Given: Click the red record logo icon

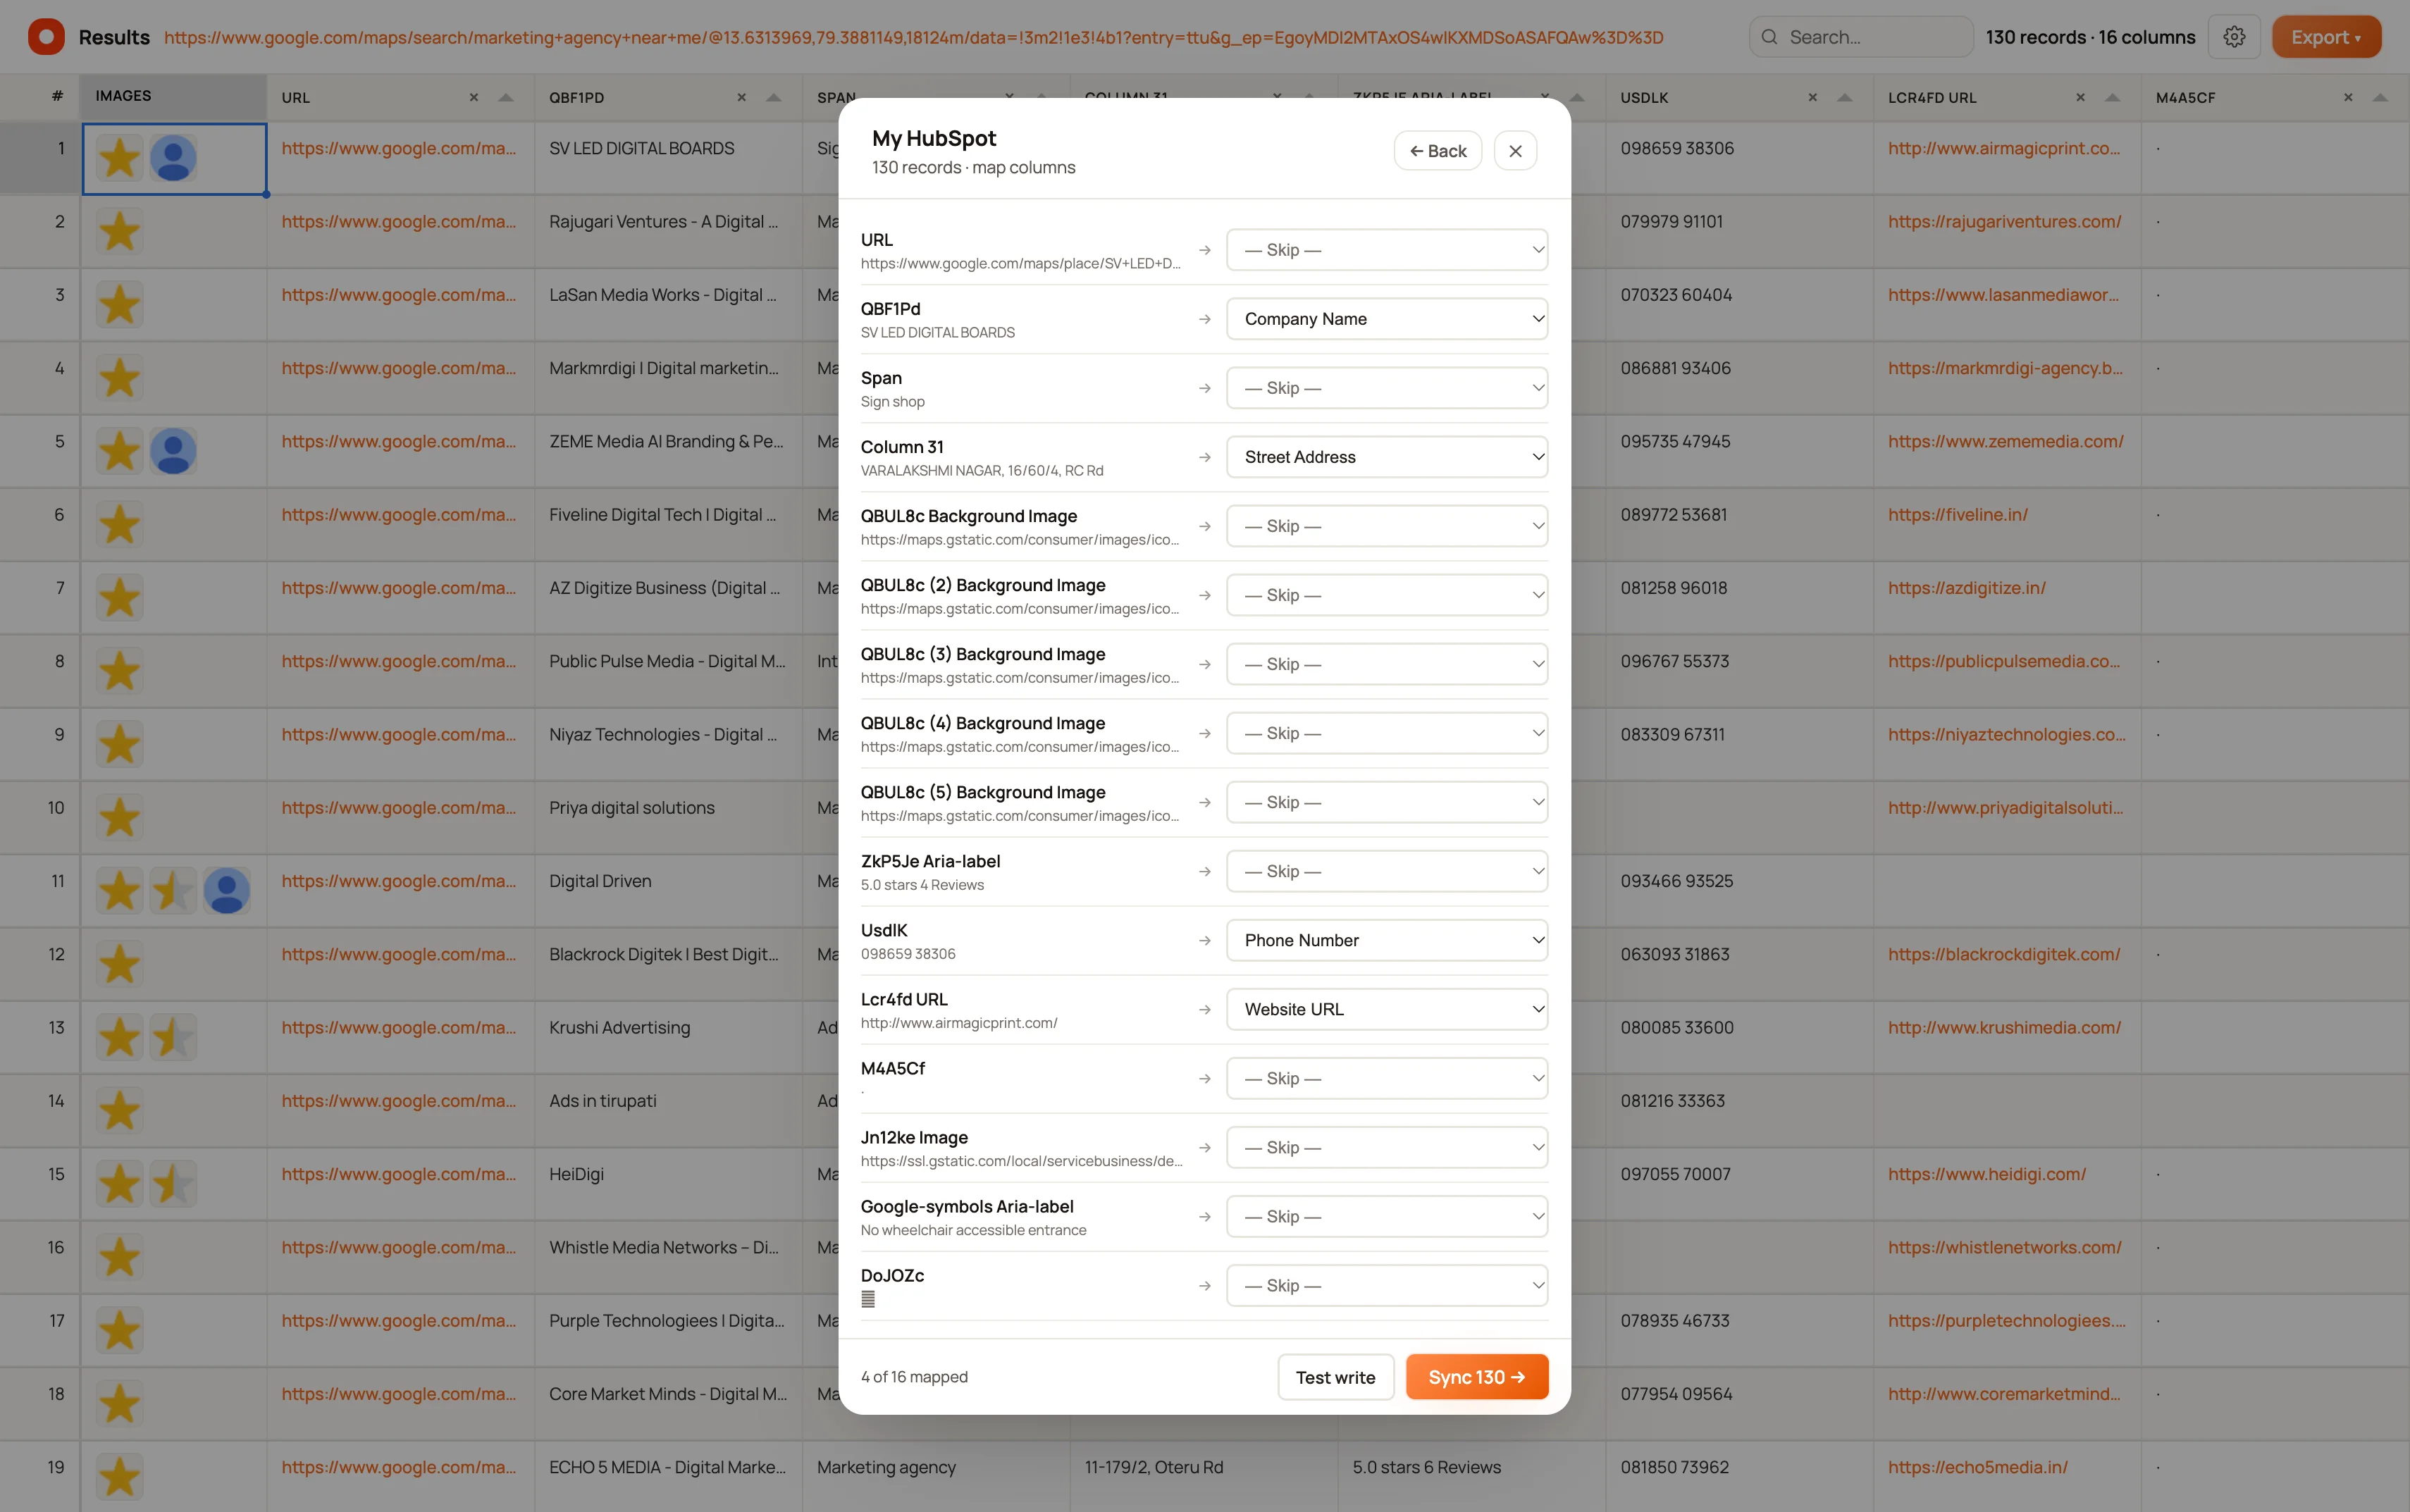Looking at the screenshot, I should click(46, 37).
